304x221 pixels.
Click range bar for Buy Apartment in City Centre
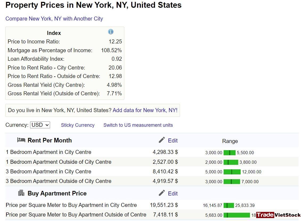pyautogui.click(x=229, y=205)
